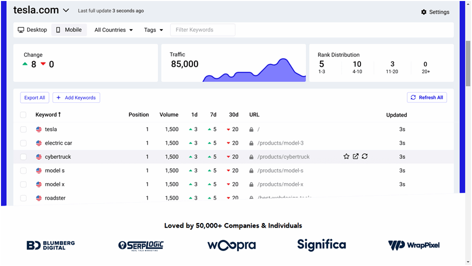Click lock icon in tesla row
This screenshot has height=266, width=472.
point(251,130)
